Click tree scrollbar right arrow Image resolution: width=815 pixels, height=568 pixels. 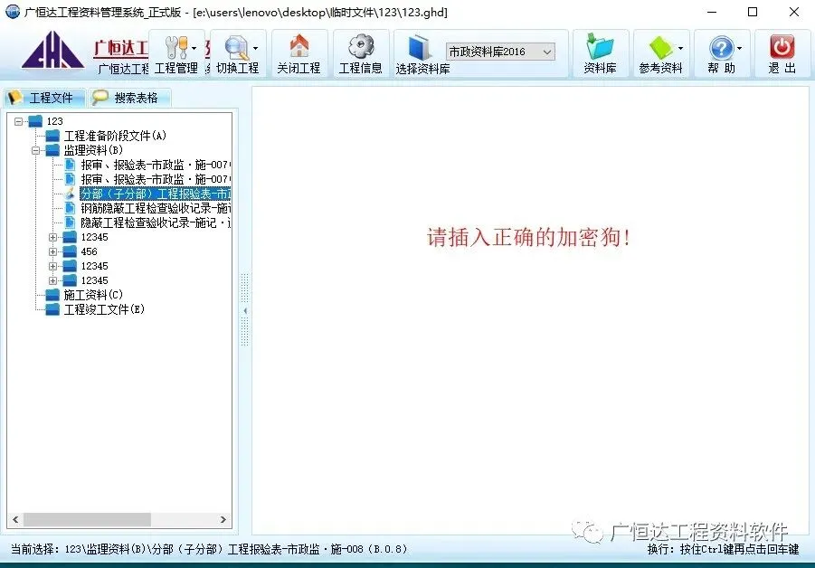point(223,520)
